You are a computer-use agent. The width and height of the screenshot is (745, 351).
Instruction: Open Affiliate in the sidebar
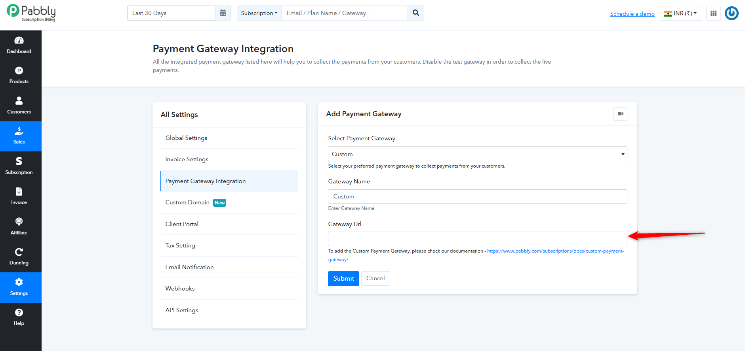coord(19,227)
